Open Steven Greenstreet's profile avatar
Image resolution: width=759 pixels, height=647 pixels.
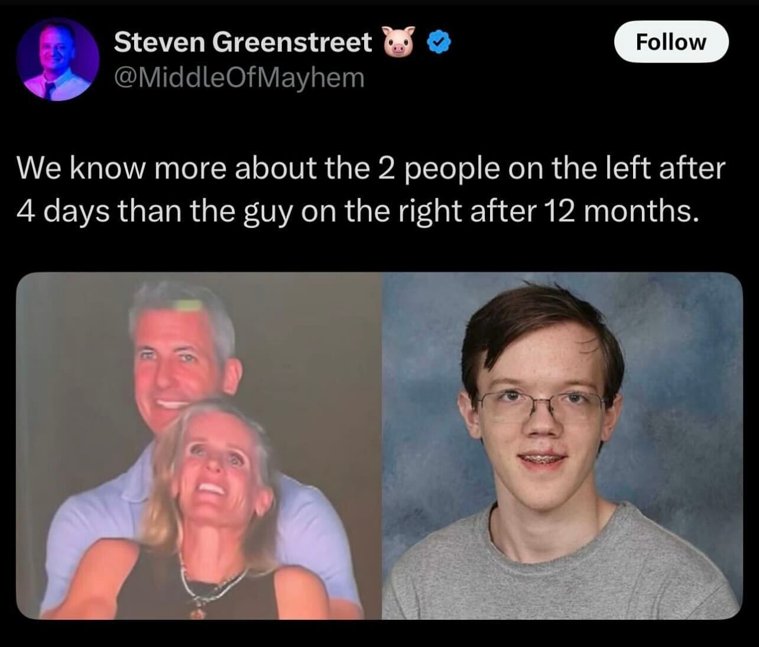pos(57,61)
